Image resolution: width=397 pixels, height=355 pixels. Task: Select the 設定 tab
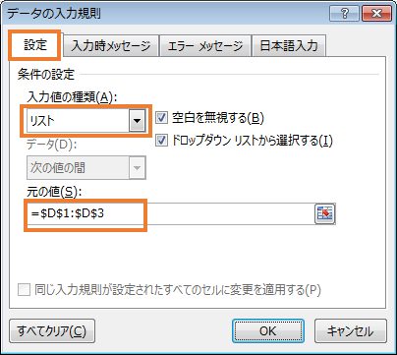(35, 45)
